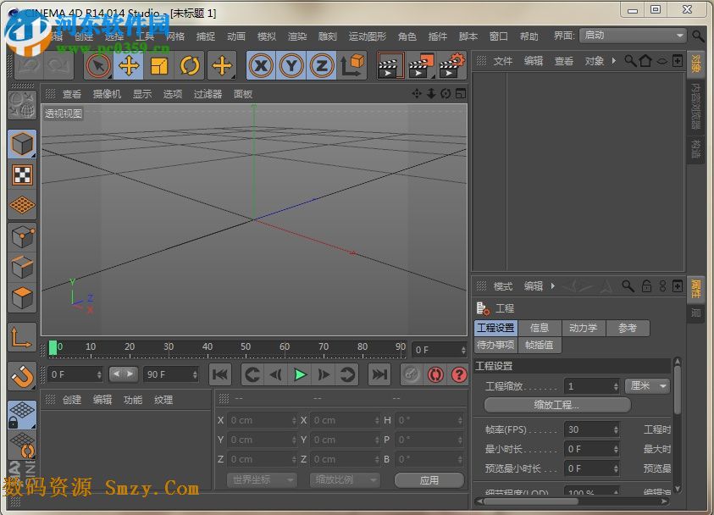The height and width of the screenshot is (515, 714).
Task: Toggle the Z axis lock
Action: (322, 66)
